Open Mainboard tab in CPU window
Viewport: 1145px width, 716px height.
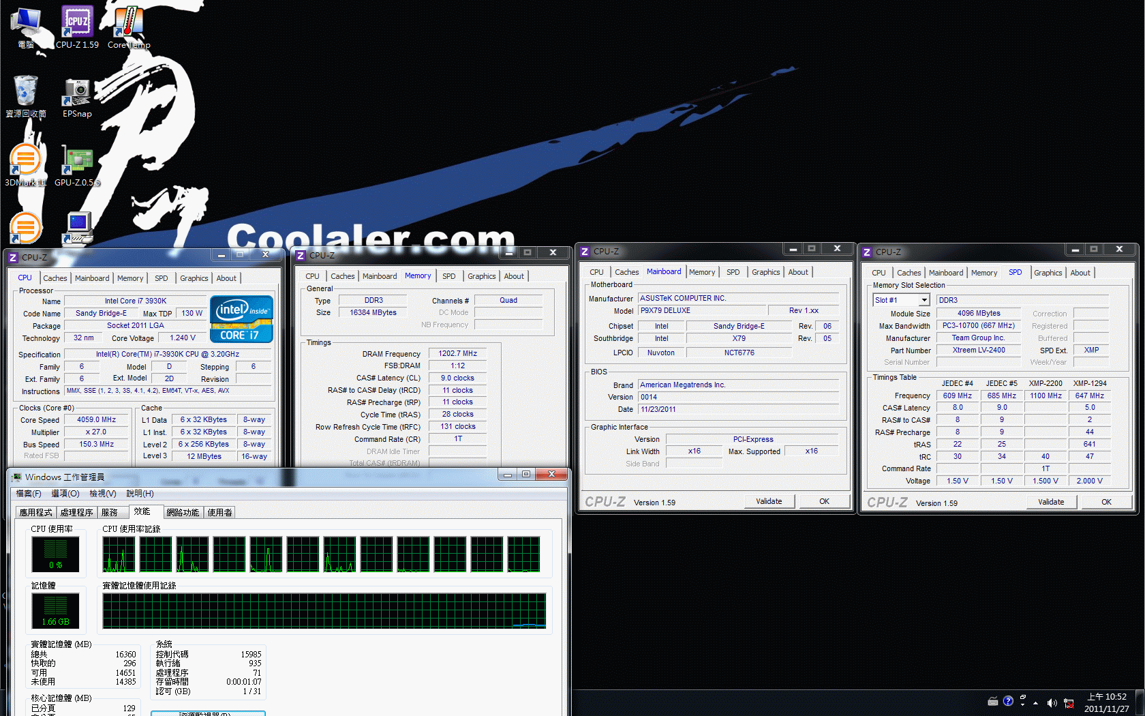[x=92, y=278]
